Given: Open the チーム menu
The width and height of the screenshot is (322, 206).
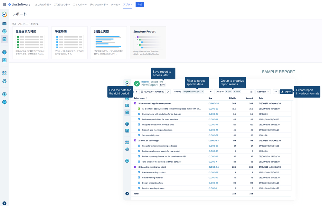Looking at the screenshot, I should (x=115, y=4).
